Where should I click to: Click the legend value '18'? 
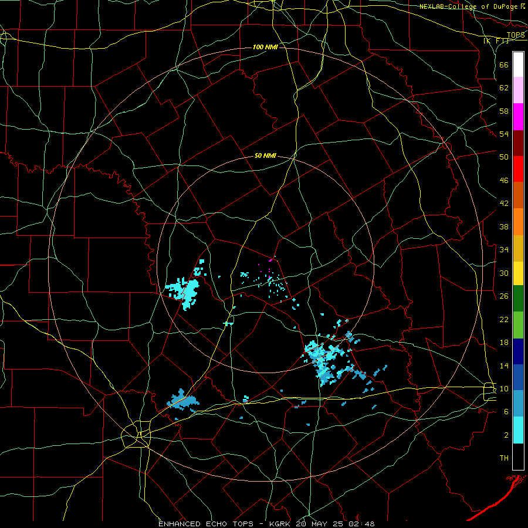coord(504,343)
